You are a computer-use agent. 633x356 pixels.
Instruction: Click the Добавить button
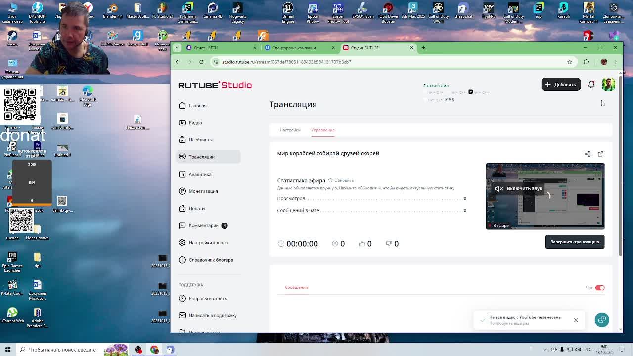click(x=561, y=85)
